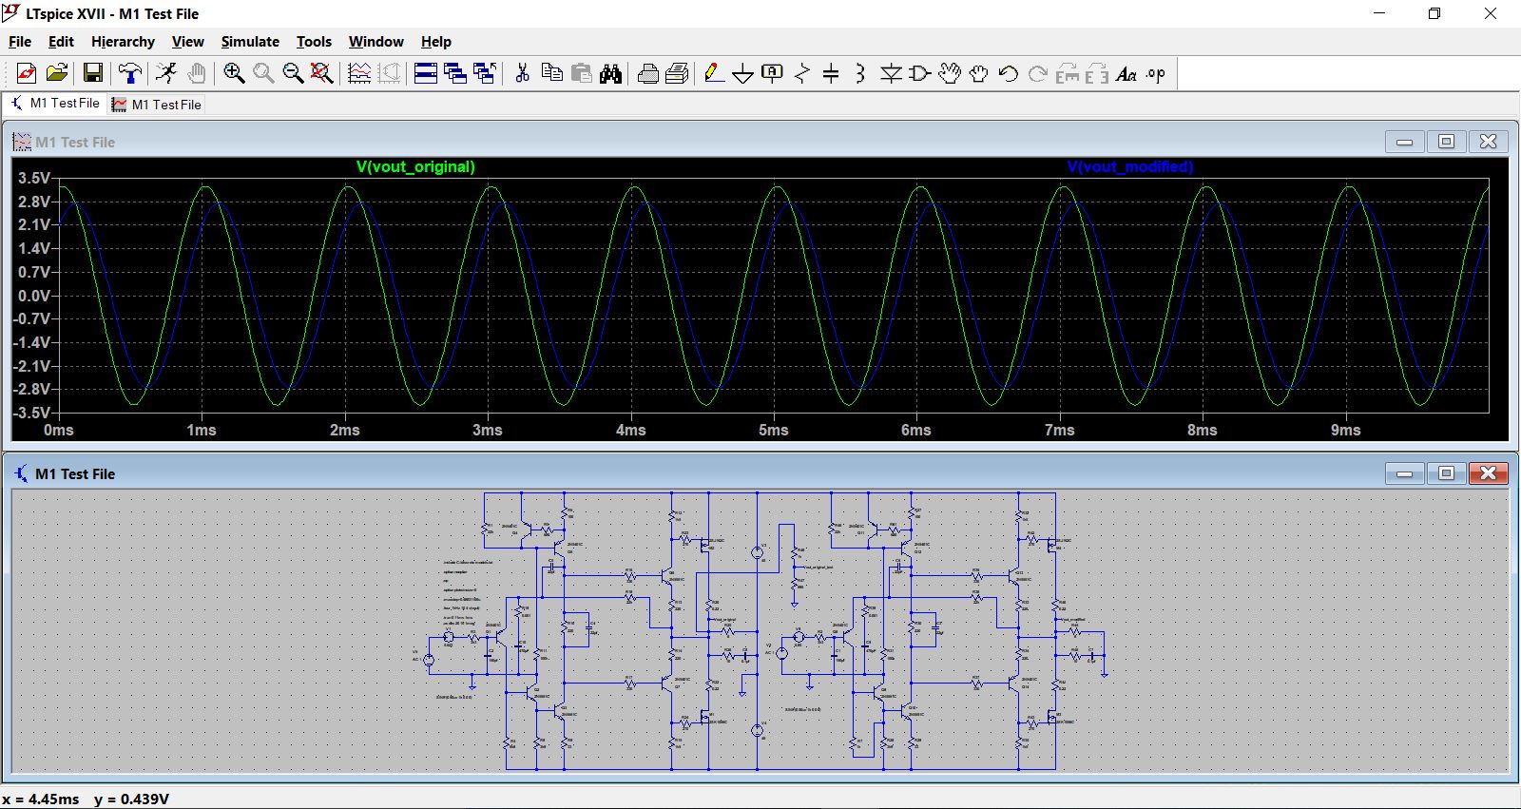
Task: Click the 9ms time axis label
Action: pyautogui.click(x=1346, y=430)
